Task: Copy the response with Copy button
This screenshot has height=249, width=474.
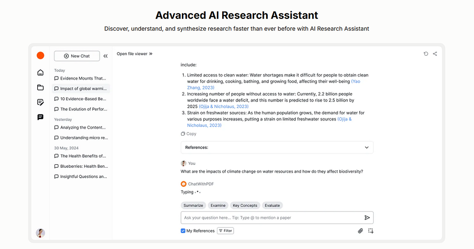Action: (188, 134)
